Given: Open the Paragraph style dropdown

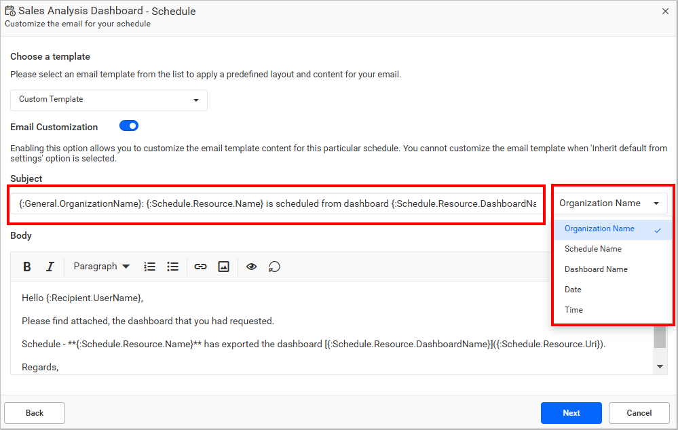Looking at the screenshot, I should [100, 266].
